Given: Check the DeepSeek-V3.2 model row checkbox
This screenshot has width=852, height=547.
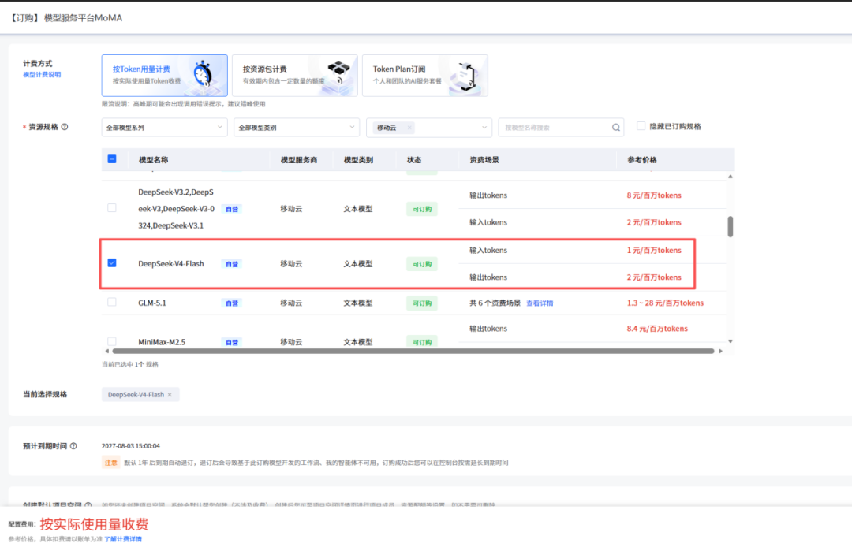Looking at the screenshot, I should coord(112,208).
